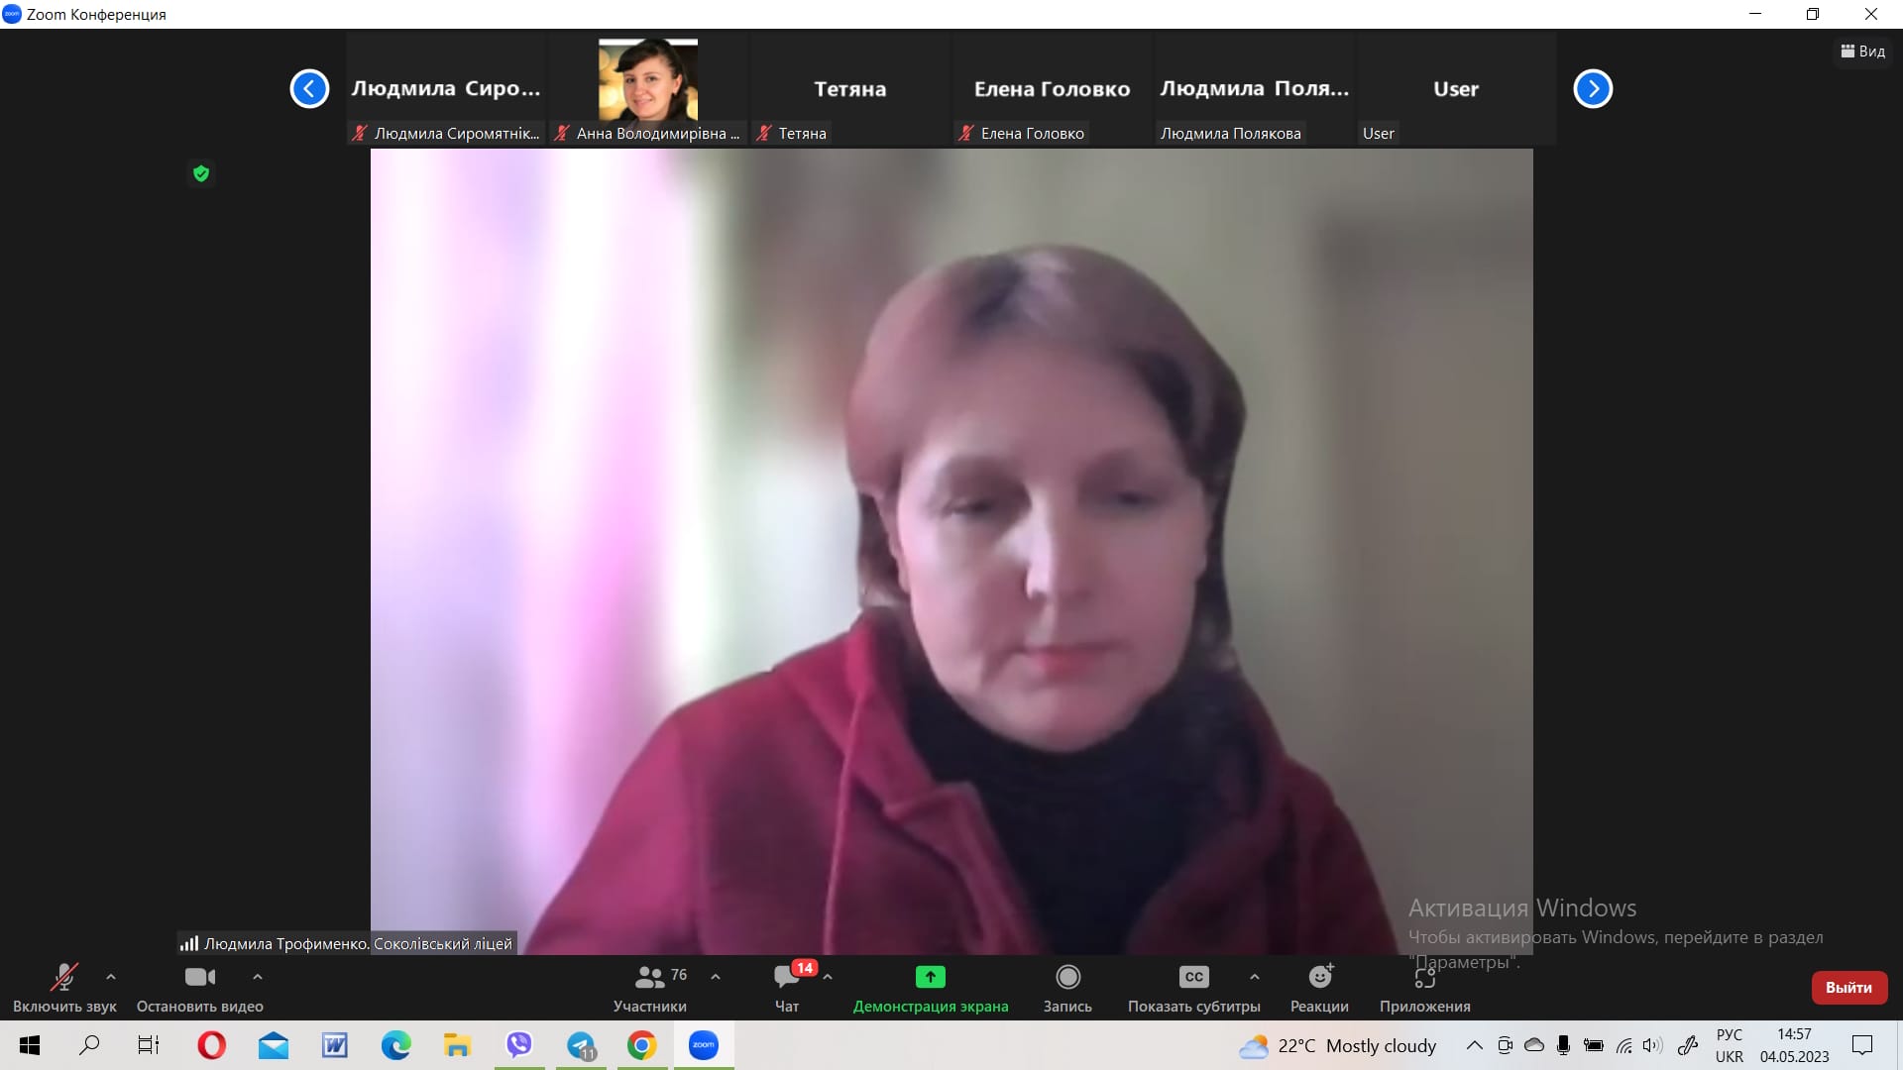Switch input language РУС UKR

pos(1730,1045)
